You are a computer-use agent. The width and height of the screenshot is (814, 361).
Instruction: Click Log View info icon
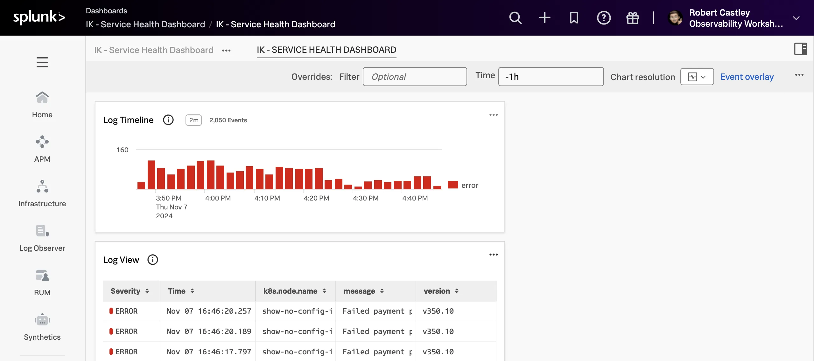[x=152, y=260]
